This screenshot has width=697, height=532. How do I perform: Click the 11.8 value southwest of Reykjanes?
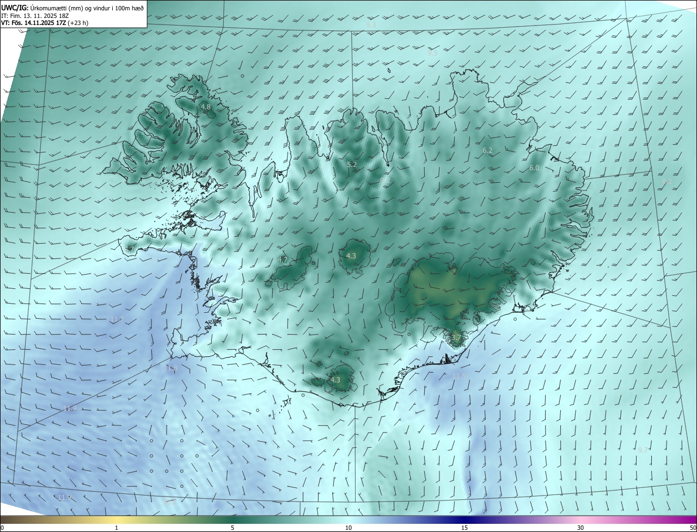click(x=170, y=368)
